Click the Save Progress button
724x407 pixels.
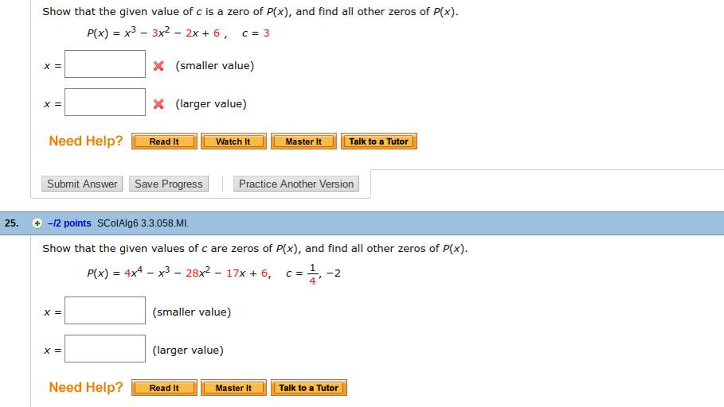point(169,184)
